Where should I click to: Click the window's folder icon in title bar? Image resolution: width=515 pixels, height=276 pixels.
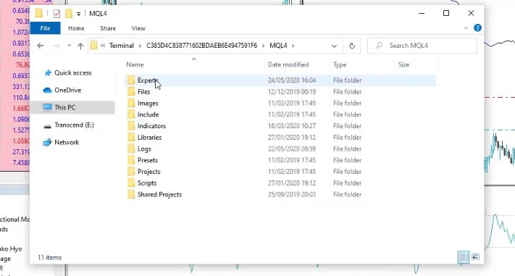coord(39,13)
